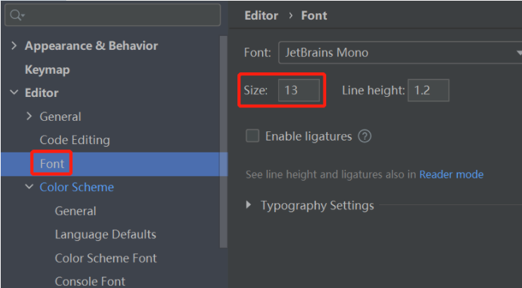This screenshot has height=288, width=522.
Task: Select Keymap in settings tree
Action: click(x=47, y=70)
